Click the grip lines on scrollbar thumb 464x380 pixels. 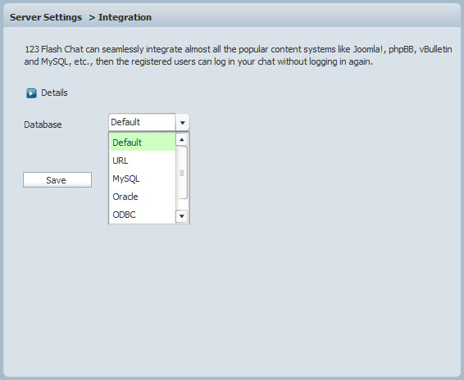coord(182,173)
